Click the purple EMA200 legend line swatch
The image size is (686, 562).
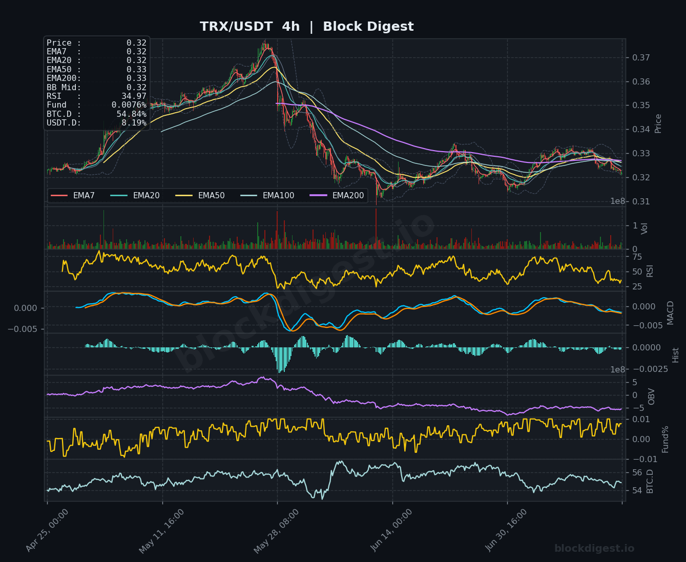pyautogui.click(x=319, y=196)
